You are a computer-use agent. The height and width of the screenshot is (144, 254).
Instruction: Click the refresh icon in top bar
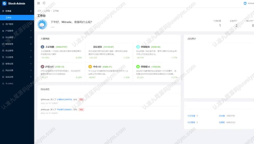click(44, 3)
